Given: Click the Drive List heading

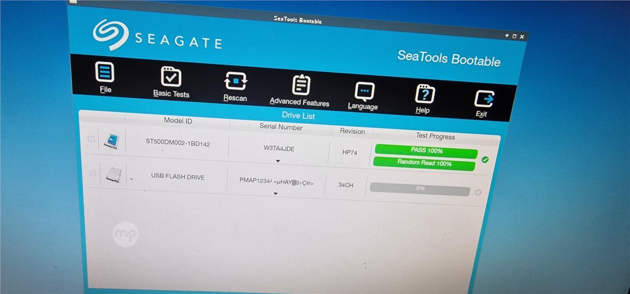Looking at the screenshot, I should click(x=298, y=115).
